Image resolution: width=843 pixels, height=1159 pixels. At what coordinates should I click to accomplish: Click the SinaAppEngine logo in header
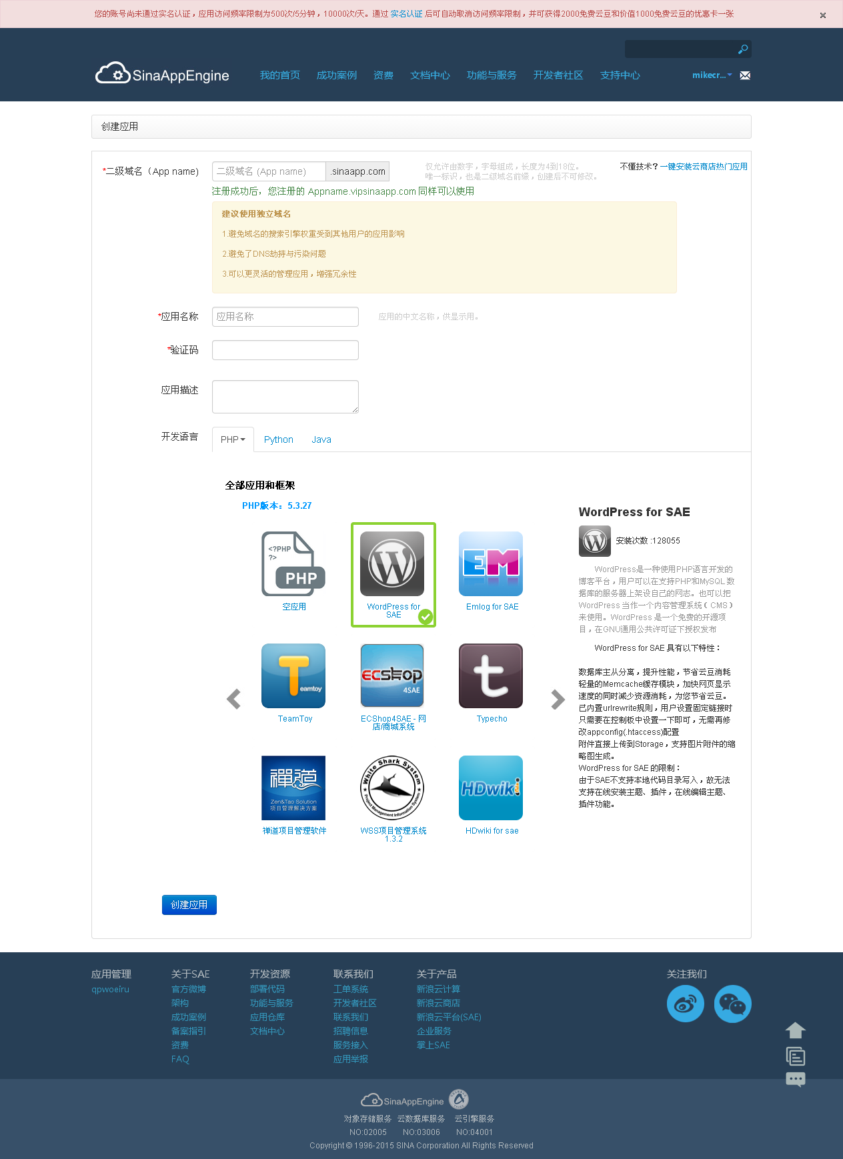162,74
